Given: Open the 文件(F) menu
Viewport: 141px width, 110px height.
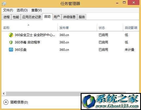Looking at the screenshot, I should tap(8, 10).
